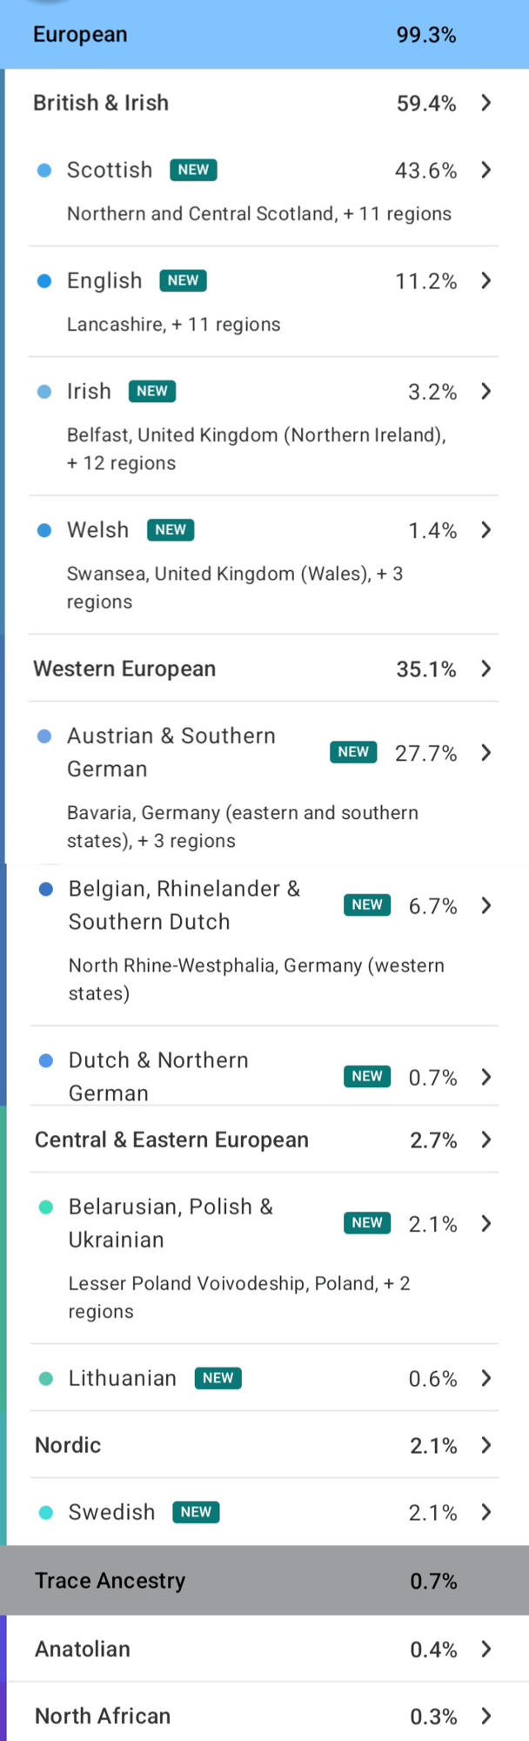Expand the Nordic row chevron

(x=486, y=1445)
